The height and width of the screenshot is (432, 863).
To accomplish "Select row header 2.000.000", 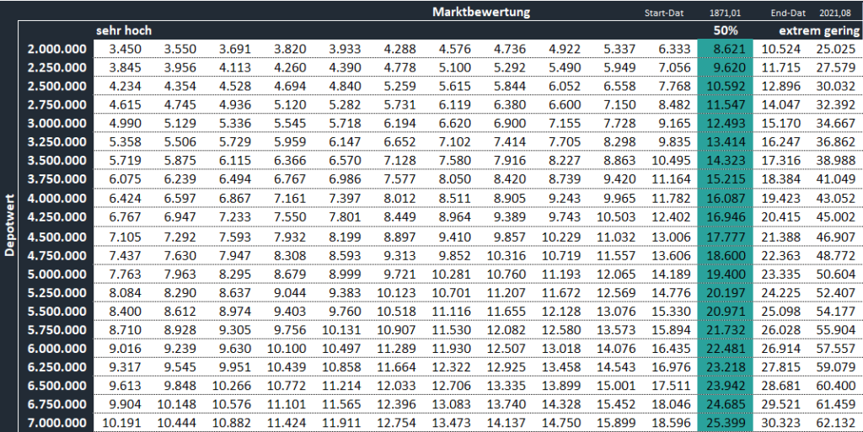I will click(x=57, y=50).
